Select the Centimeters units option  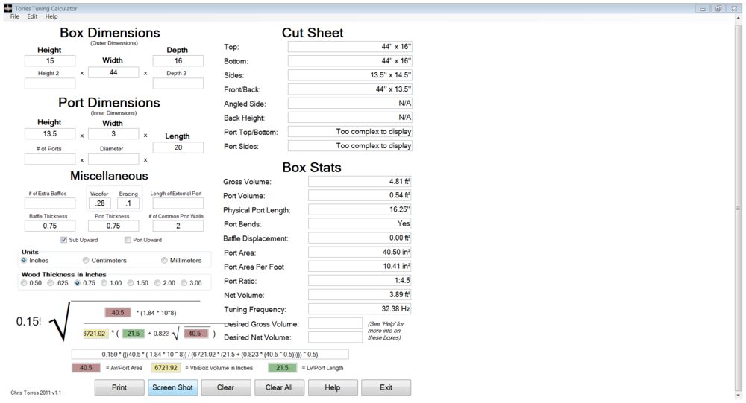87,261
